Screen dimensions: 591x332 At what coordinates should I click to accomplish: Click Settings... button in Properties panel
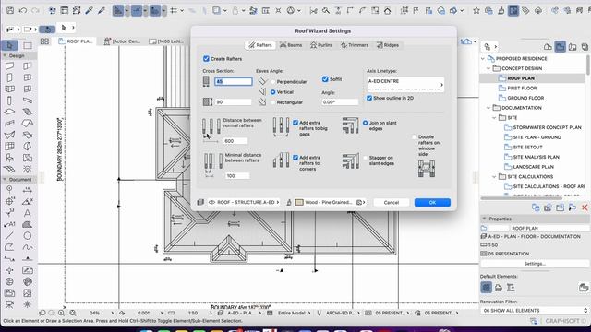click(x=535, y=264)
